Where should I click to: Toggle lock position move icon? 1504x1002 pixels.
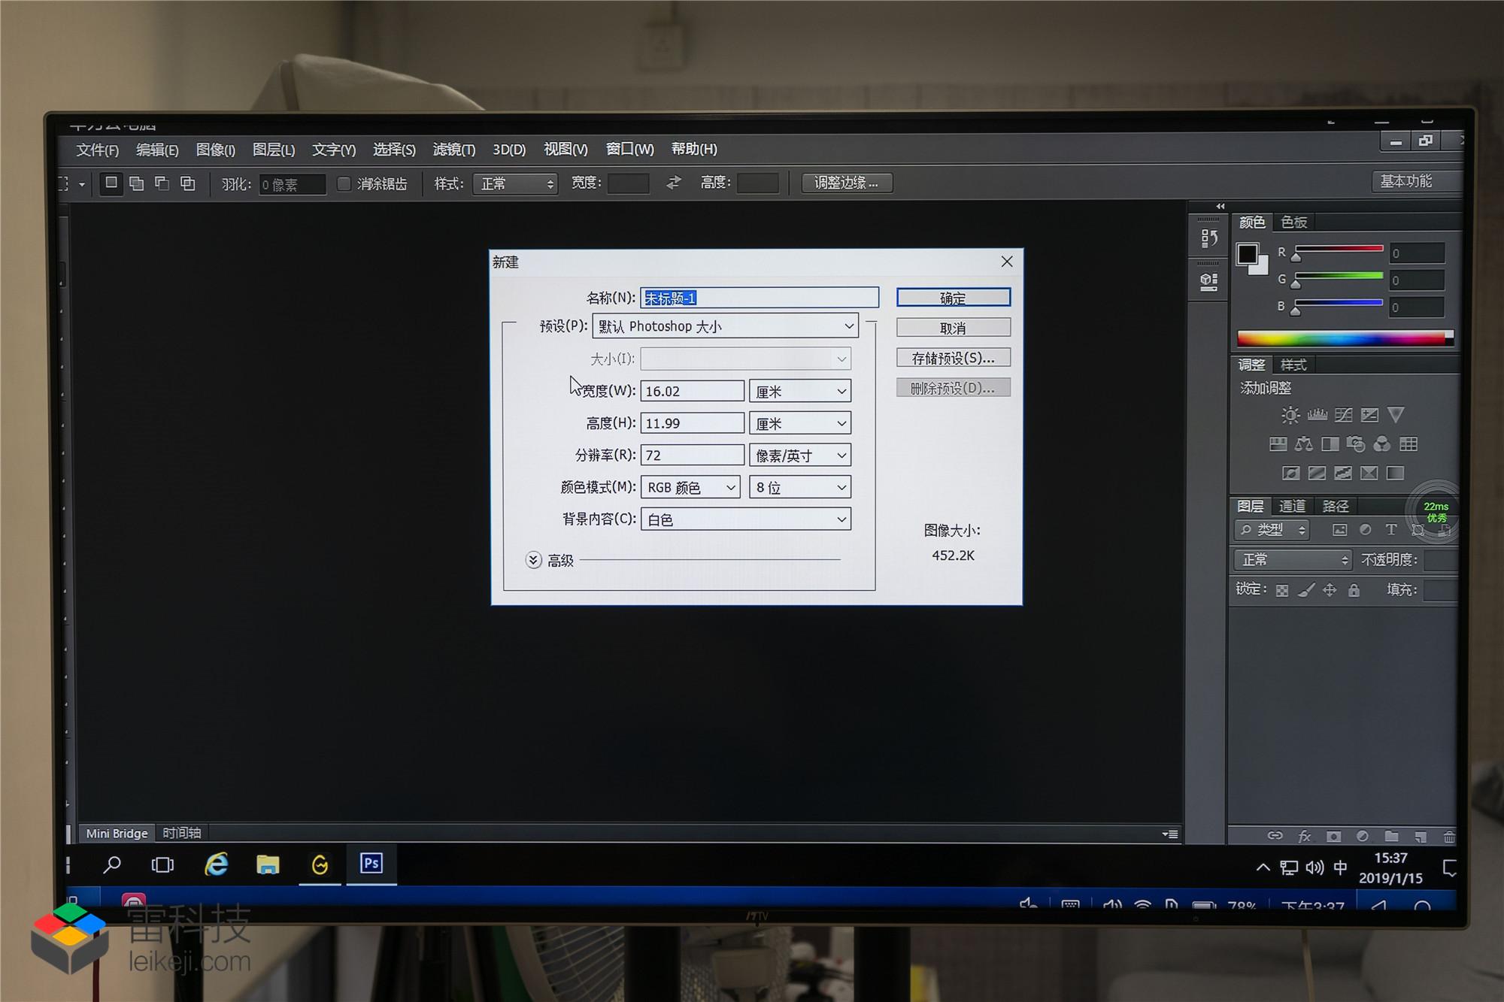coord(1330,590)
